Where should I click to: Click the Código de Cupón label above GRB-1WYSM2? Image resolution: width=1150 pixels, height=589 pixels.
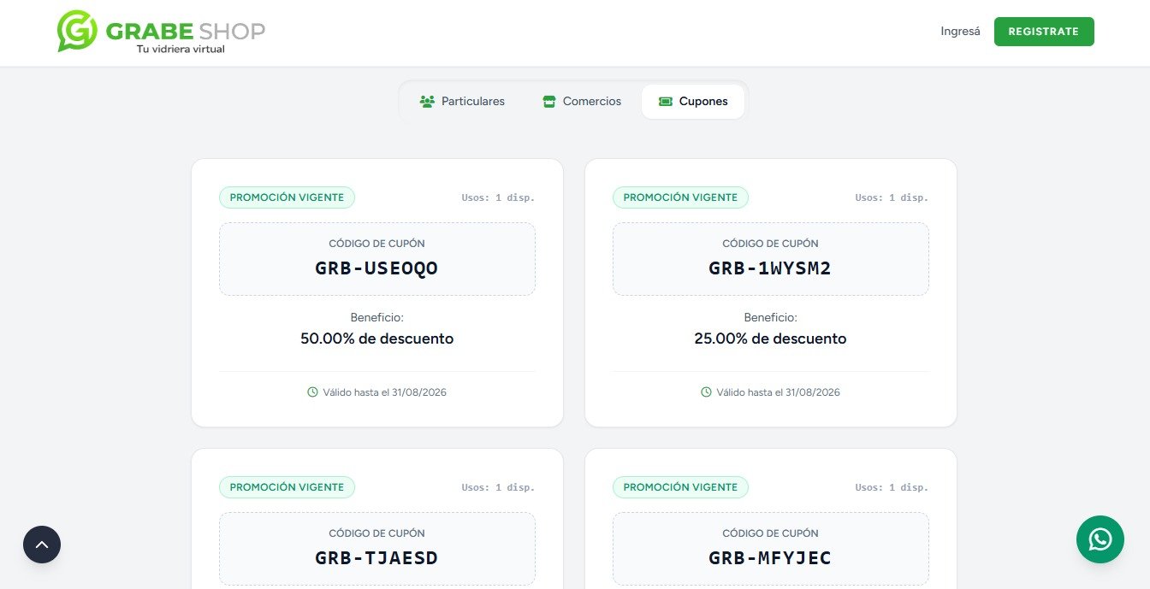[x=770, y=244]
